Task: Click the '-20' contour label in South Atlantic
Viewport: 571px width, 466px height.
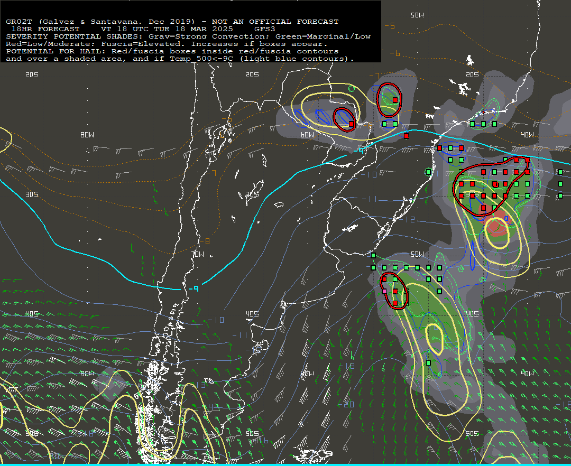Action: (x=346, y=404)
